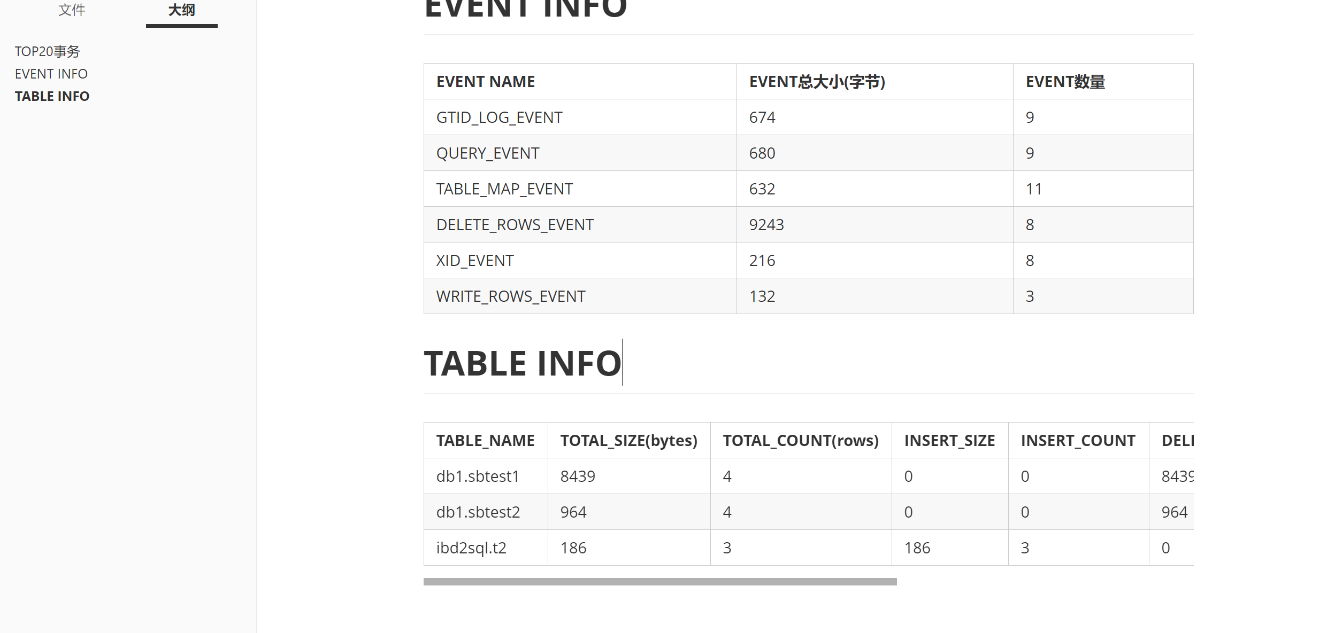The image size is (1335, 633).
Task: Click the ibd2sql.t2 cell
Action: (x=471, y=548)
